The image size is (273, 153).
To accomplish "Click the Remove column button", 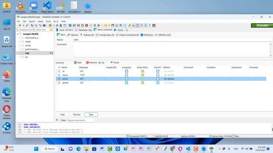I will coord(91,62).
